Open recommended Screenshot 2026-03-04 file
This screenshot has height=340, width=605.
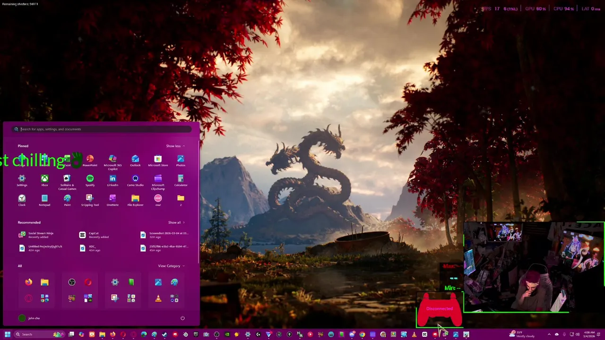[x=164, y=235]
